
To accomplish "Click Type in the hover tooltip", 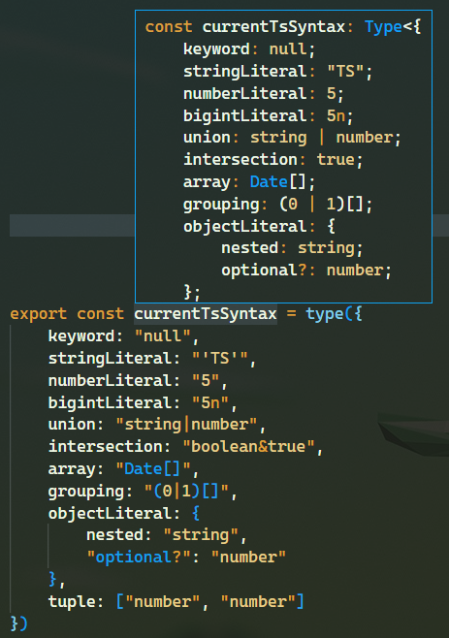I will click(x=383, y=27).
